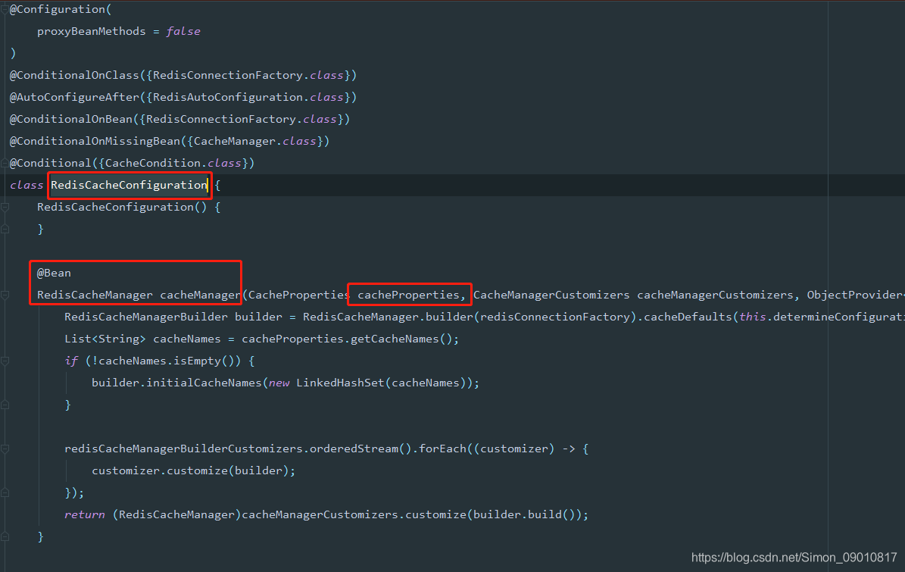Image resolution: width=905 pixels, height=572 pixels.
Task: Click the RedisCacheManager return type of cacheManager
Action: (95, 295)
